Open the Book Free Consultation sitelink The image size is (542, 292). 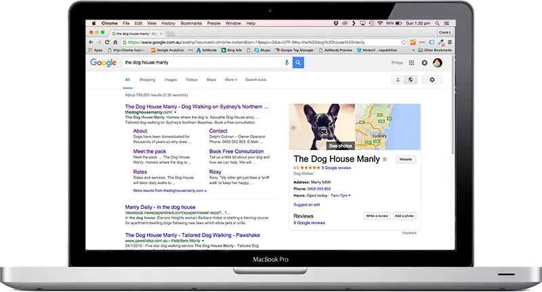(236, 151)
